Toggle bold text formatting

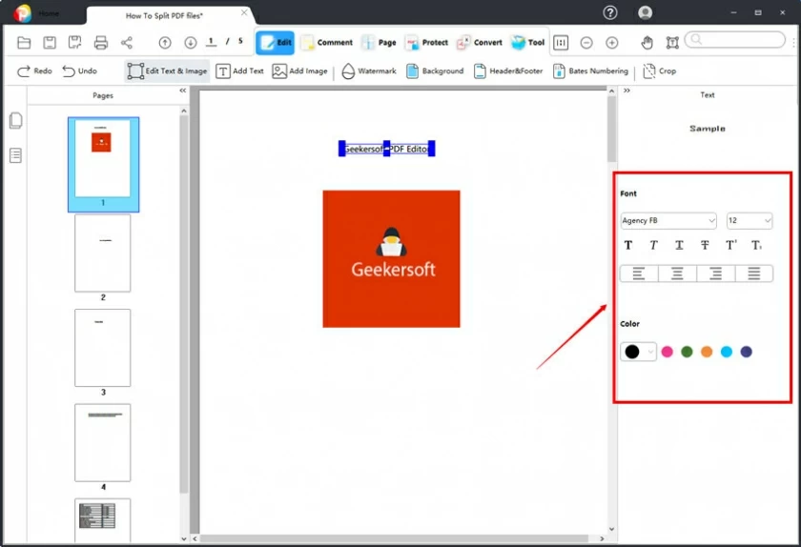point(628,245)
